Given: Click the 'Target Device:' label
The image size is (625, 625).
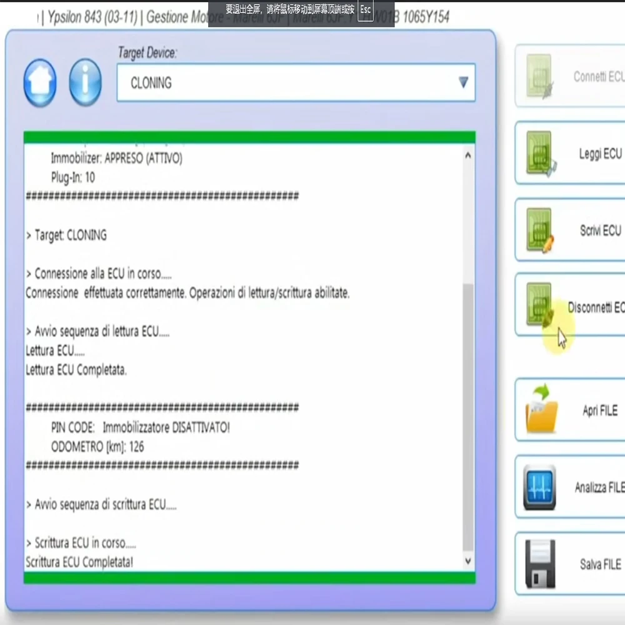Looking at the screenshot, I should coord(147,52).
